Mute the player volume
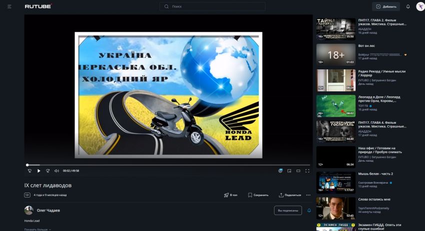Viewport: 425px width, 231px height. click(56, 171)
